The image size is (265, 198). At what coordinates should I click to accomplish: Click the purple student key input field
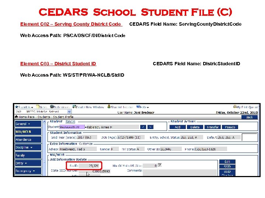coord(73,127)
